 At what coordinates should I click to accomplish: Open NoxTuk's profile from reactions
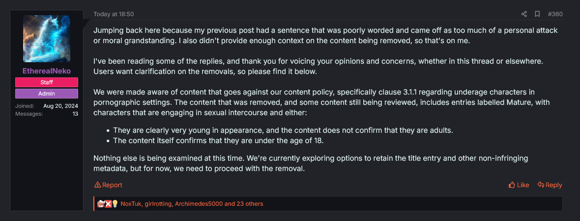coord(131,204)
